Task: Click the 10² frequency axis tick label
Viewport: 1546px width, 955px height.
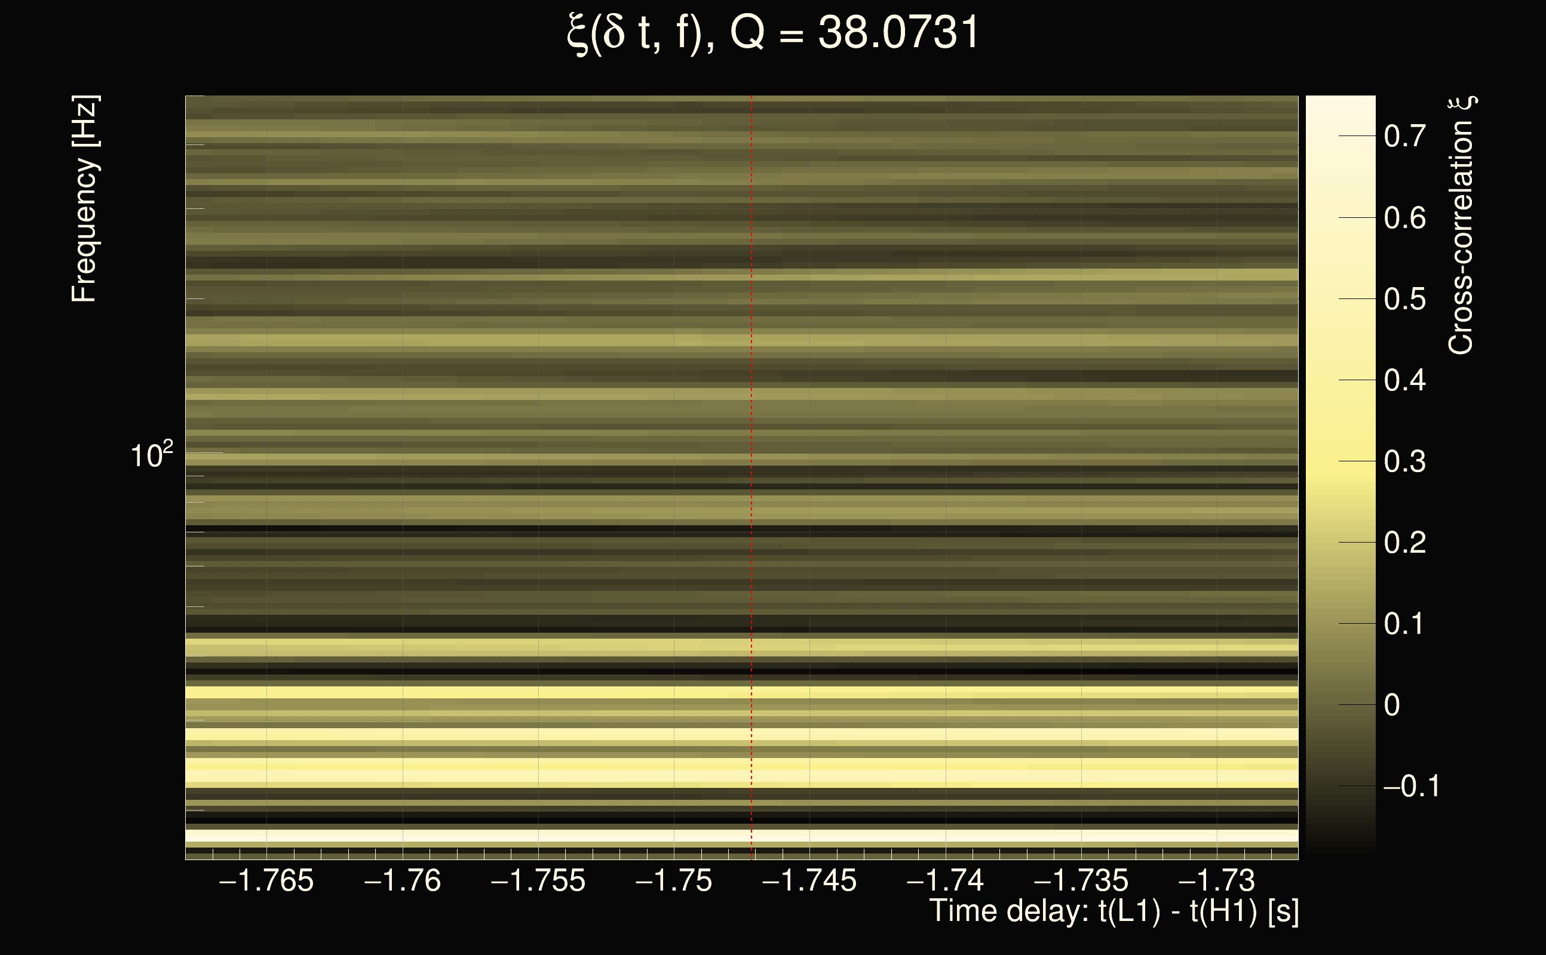Action: click(x=151, y=455)
